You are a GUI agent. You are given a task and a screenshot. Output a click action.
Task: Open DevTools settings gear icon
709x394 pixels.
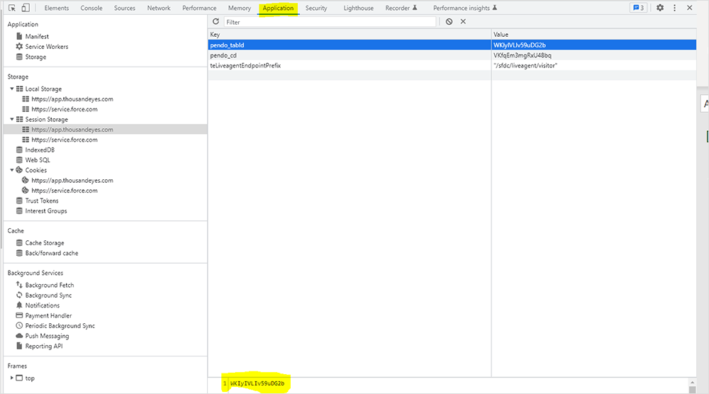point(660,8)
